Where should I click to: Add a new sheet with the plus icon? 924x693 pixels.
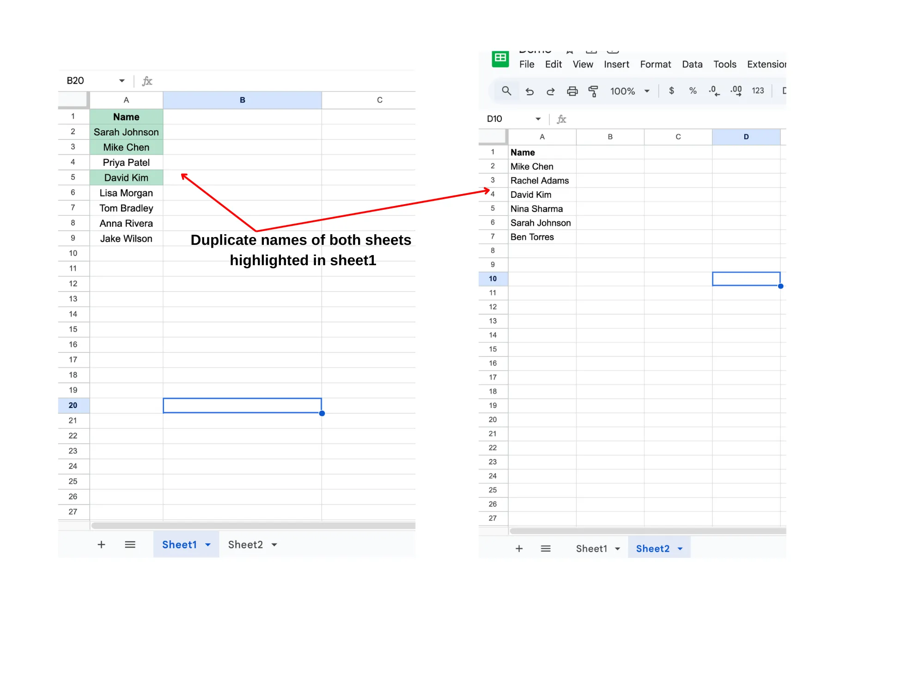pyautogui.click(x=519, y=548)
